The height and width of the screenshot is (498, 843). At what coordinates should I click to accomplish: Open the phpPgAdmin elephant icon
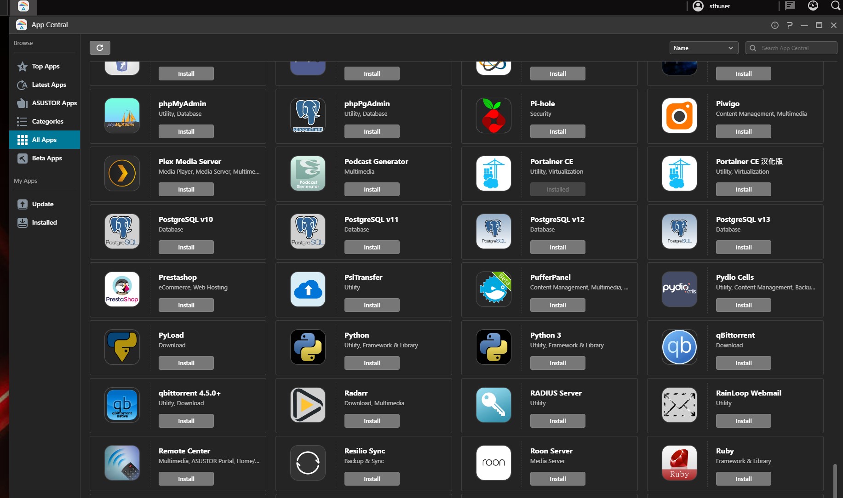click(308, 116)
